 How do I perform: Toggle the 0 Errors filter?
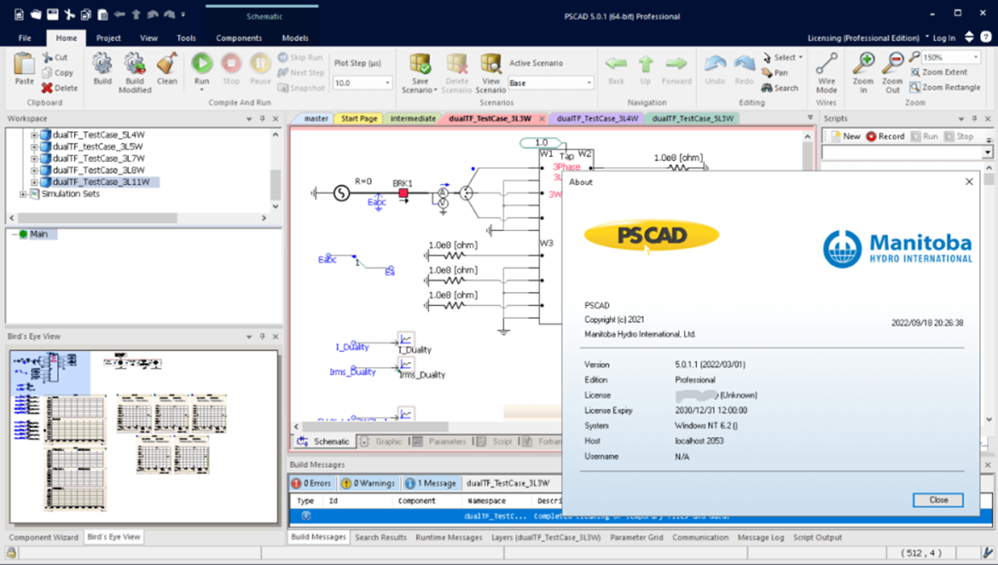click(x=311, y=483)
